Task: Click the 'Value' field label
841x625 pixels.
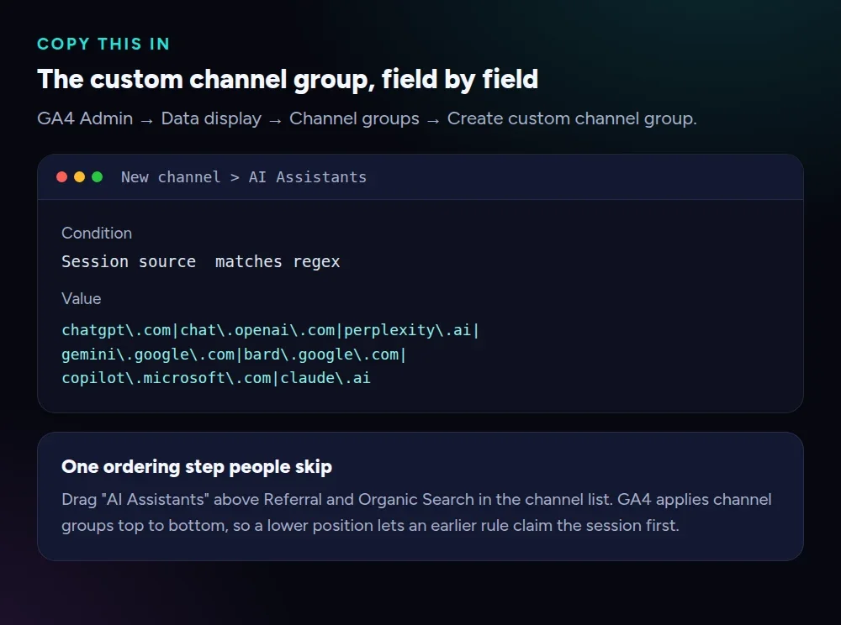Action: click(81, 298)
